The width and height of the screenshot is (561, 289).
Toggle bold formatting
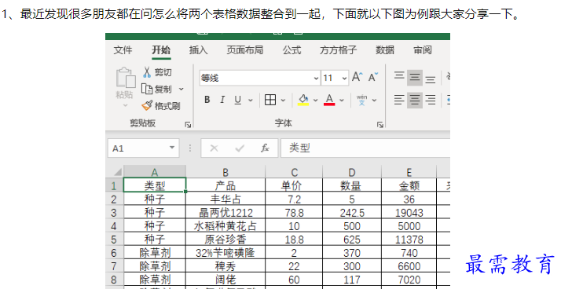point(207,100)
